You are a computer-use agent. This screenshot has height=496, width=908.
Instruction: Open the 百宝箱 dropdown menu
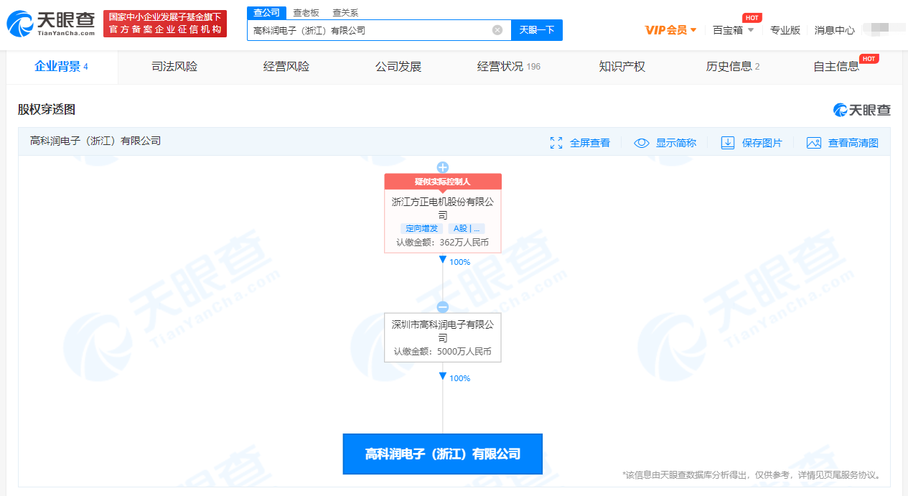pyautogui.click(x=733, y=30)
